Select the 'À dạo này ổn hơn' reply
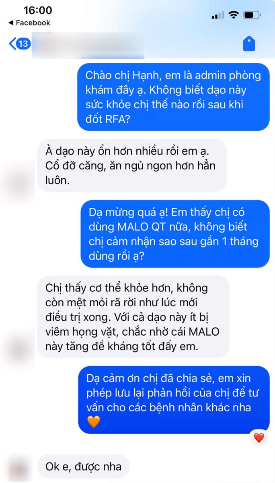The width and height of the screenshot is (275, 483). click(x=132, y=165)
